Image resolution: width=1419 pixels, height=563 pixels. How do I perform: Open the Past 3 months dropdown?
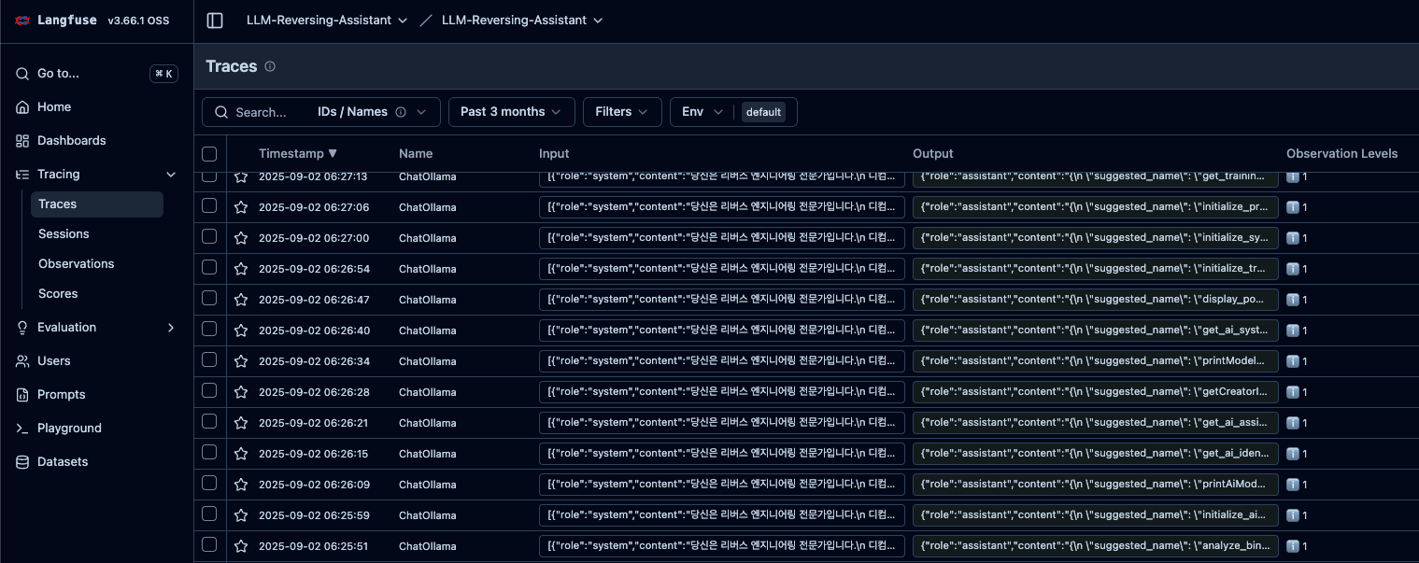point(511,112)
